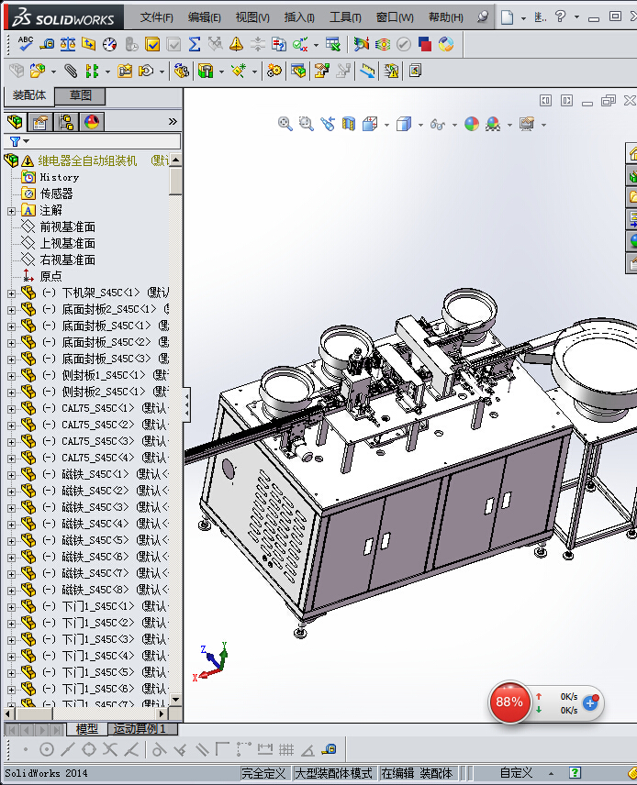Expand the hidden FeatureManager tabs chevron
The width and height of the screenshot is (637, 785).
(x=173, y=122)
